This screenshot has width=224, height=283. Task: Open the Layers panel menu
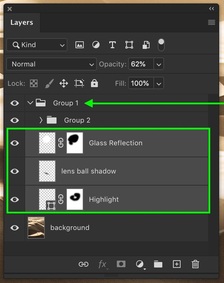click(x=212, y=22)
